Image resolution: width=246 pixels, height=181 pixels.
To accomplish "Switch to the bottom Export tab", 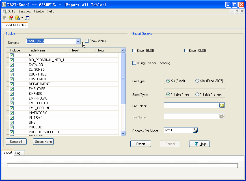I will pos(8,153).
